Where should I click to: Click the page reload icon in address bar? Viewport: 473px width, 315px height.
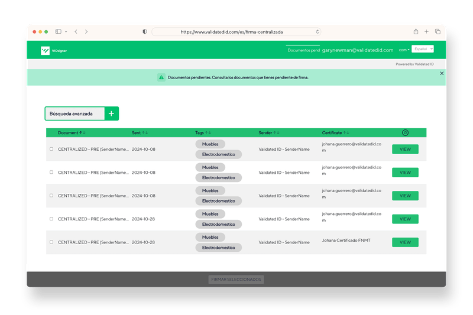[x=318, y=32]
